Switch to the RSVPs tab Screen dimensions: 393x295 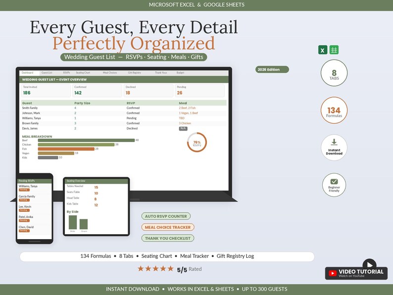pos(66,73)
